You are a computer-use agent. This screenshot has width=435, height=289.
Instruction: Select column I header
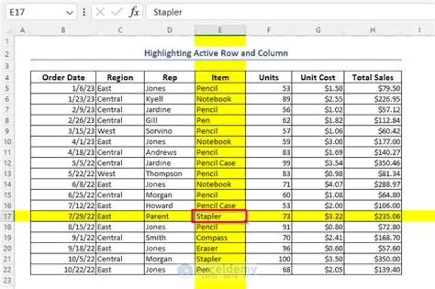pyautogui.click(x=419, y=30)
